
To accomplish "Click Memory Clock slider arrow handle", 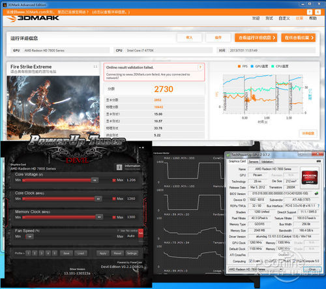I will pyautogui.click(x=99, y=217).
